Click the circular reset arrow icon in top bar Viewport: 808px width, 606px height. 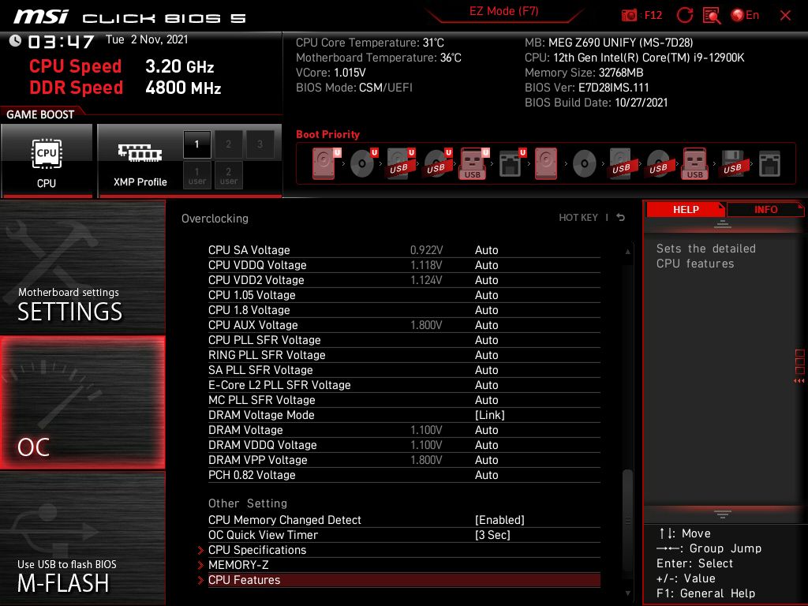[684, 15]
